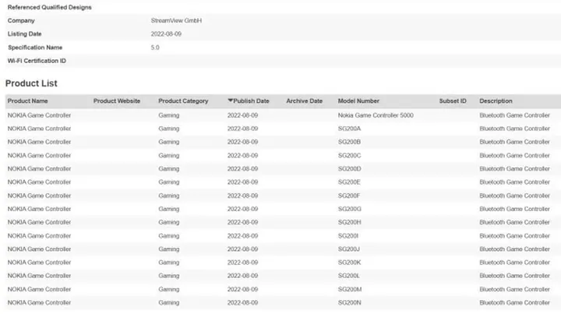This screenshot has width=561, height=314.
Task: Click publish date in SG200M row
Action: [x=242, y=289]
